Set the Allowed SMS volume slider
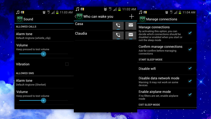 click(x=44, y=100)
